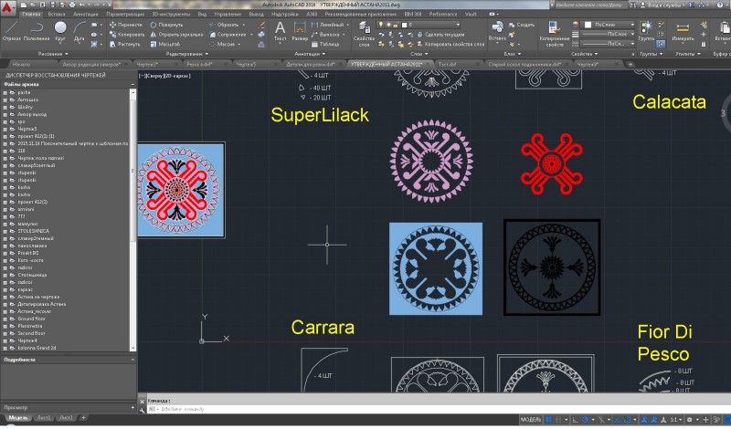Image resolution: width=731 pixels, height=429 pixels.
Task: Click the Перенести (Move) tool
Action: click(125, 25)
